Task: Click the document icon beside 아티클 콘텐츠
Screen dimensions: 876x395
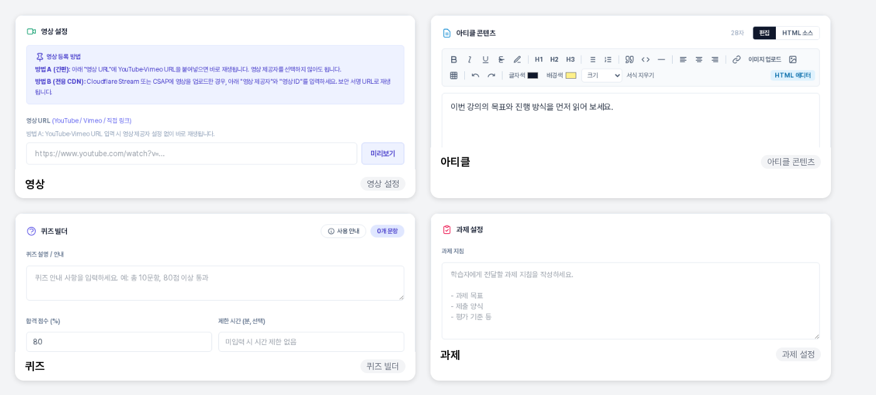Action: [x=447, y=33]
